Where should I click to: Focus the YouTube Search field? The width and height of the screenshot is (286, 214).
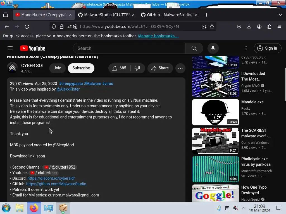point(129,48)
